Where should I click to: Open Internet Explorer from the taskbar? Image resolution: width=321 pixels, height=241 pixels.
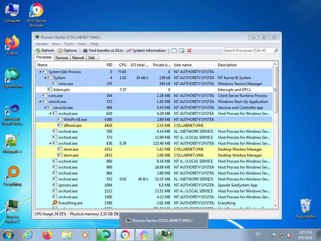click(x=28, y=235)
